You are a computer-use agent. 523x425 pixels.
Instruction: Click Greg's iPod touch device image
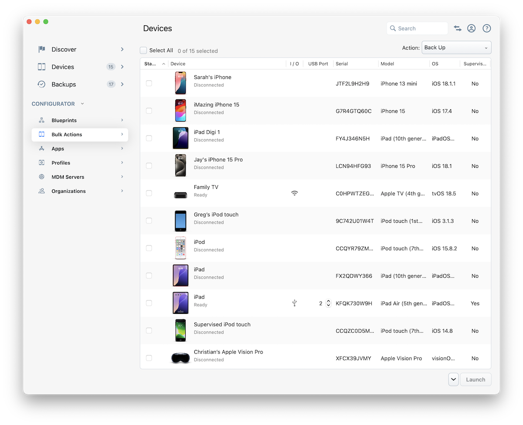180,221
